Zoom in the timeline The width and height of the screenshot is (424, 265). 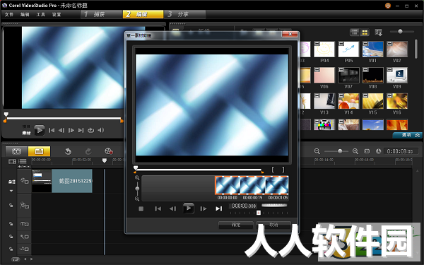(x=355, y=151)
